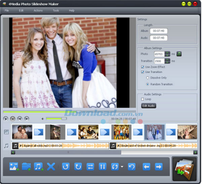Uncheck Use Transition checkbox
The height and width of the screenshot is (184, 202).
tap(142, 72)
